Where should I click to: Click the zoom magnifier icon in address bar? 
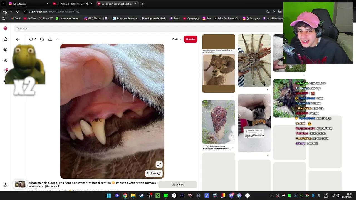[x=274, y=12]
